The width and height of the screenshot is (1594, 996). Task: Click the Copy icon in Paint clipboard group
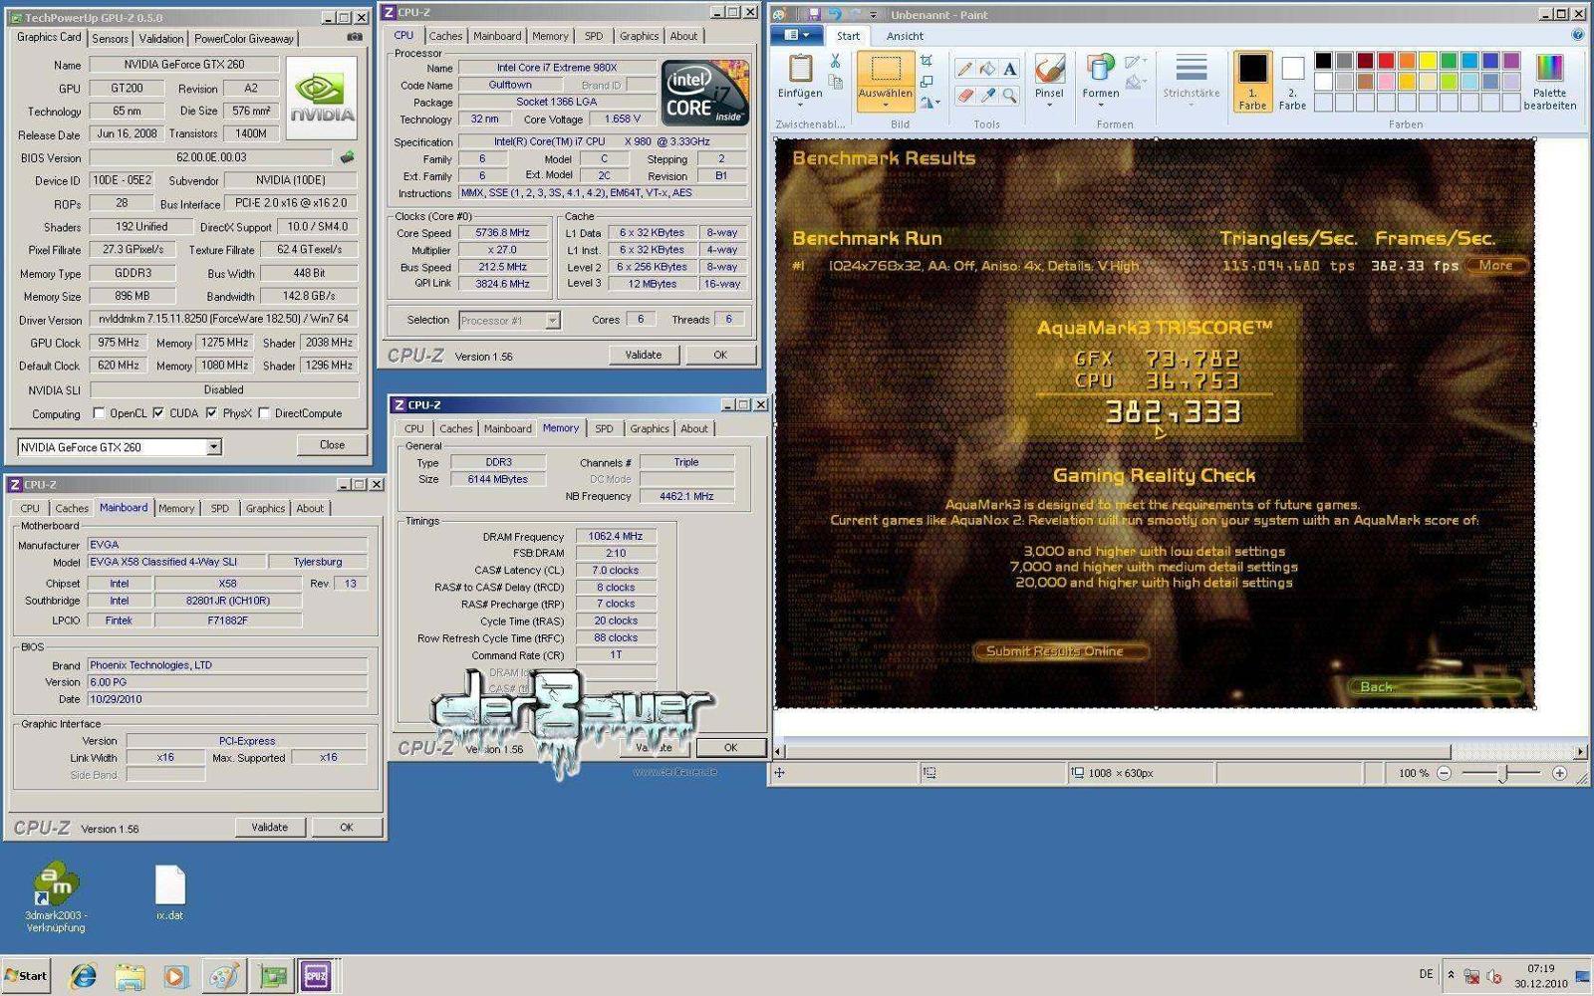(x=835, y=83)
